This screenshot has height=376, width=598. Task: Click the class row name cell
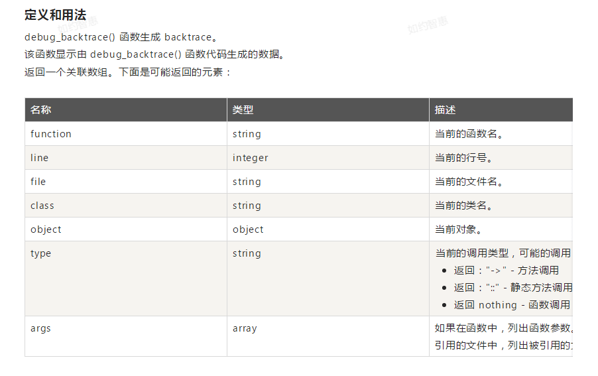point(42,206)
